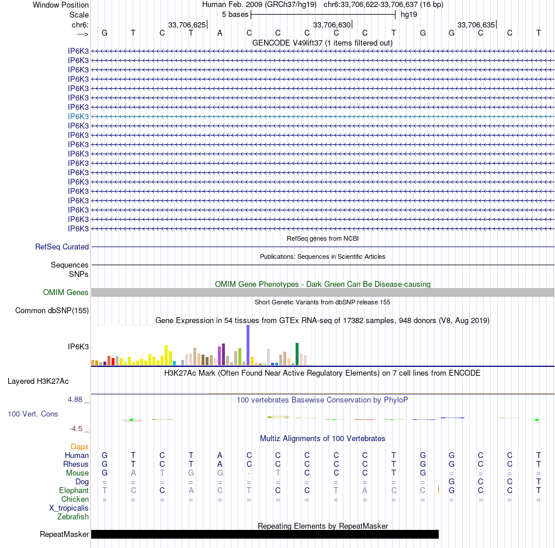Open the Short Genetic Variants from dbSNP title
This screenshot has width=555, height=548.
point(322,302)
